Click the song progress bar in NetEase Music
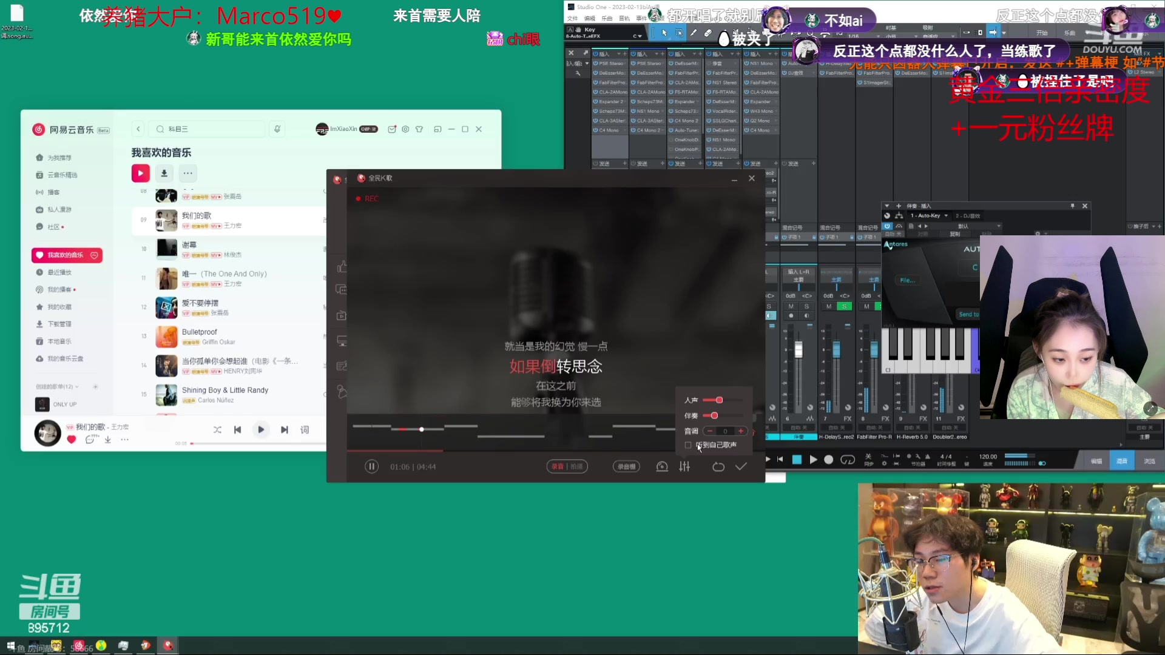This screenshot has width=1165, height=655. tap(255, 443)
